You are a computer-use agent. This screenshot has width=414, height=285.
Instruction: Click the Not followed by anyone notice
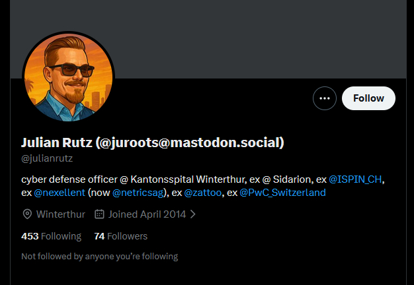pyautogui.click(x=99, y=256)
